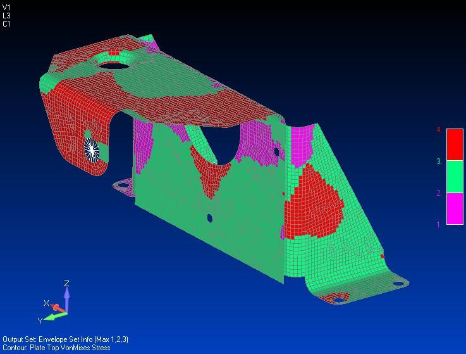Select the Contour Plate Top VonMises Stress text
This screenshot has width=466, height=354.
(x=56, y=348)
